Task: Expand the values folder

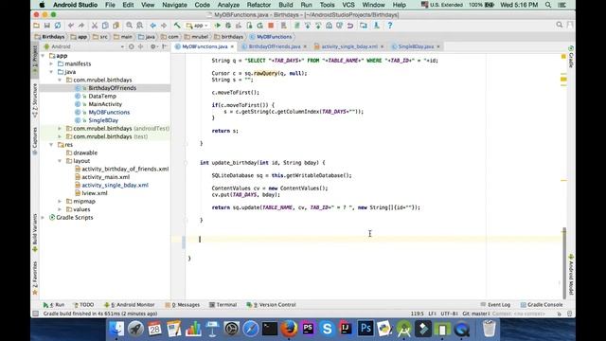Action: point(60,209)
